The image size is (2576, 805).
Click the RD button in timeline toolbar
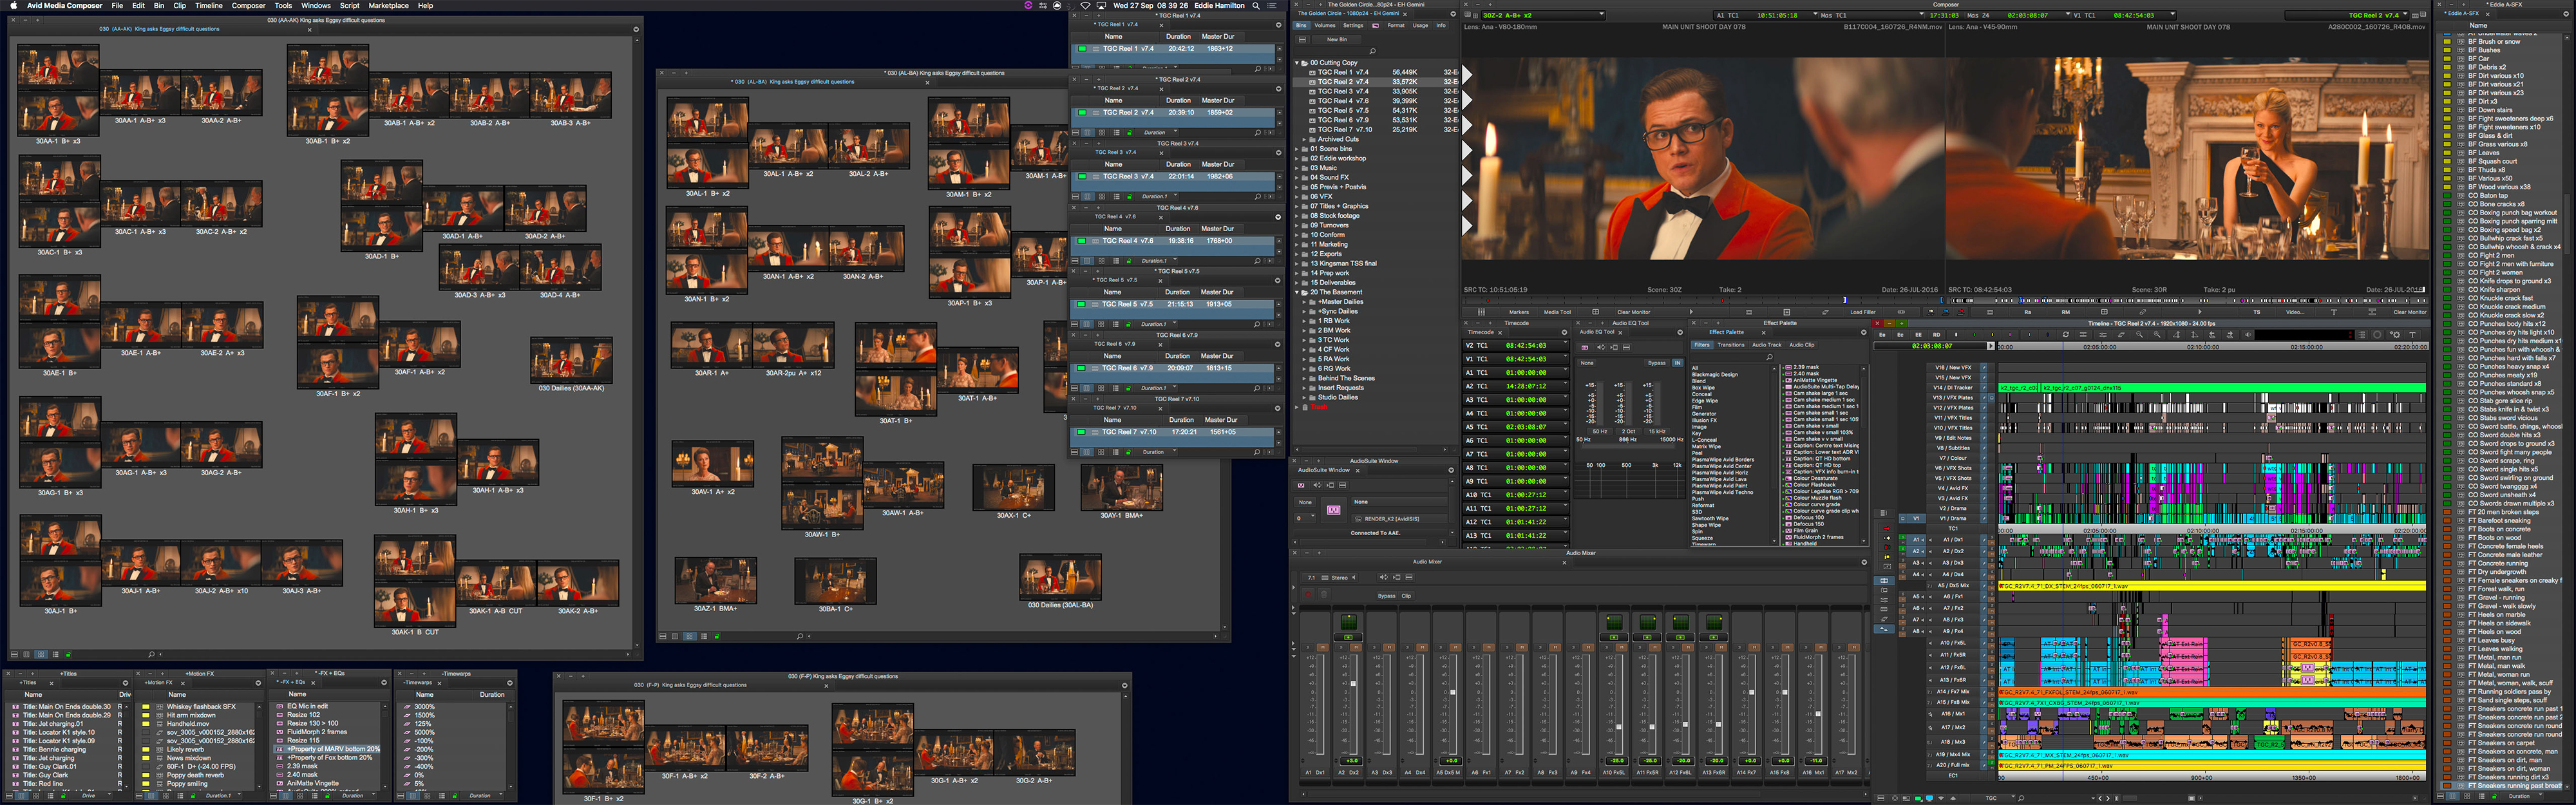pyautogui.click(x=1937, y=335)
